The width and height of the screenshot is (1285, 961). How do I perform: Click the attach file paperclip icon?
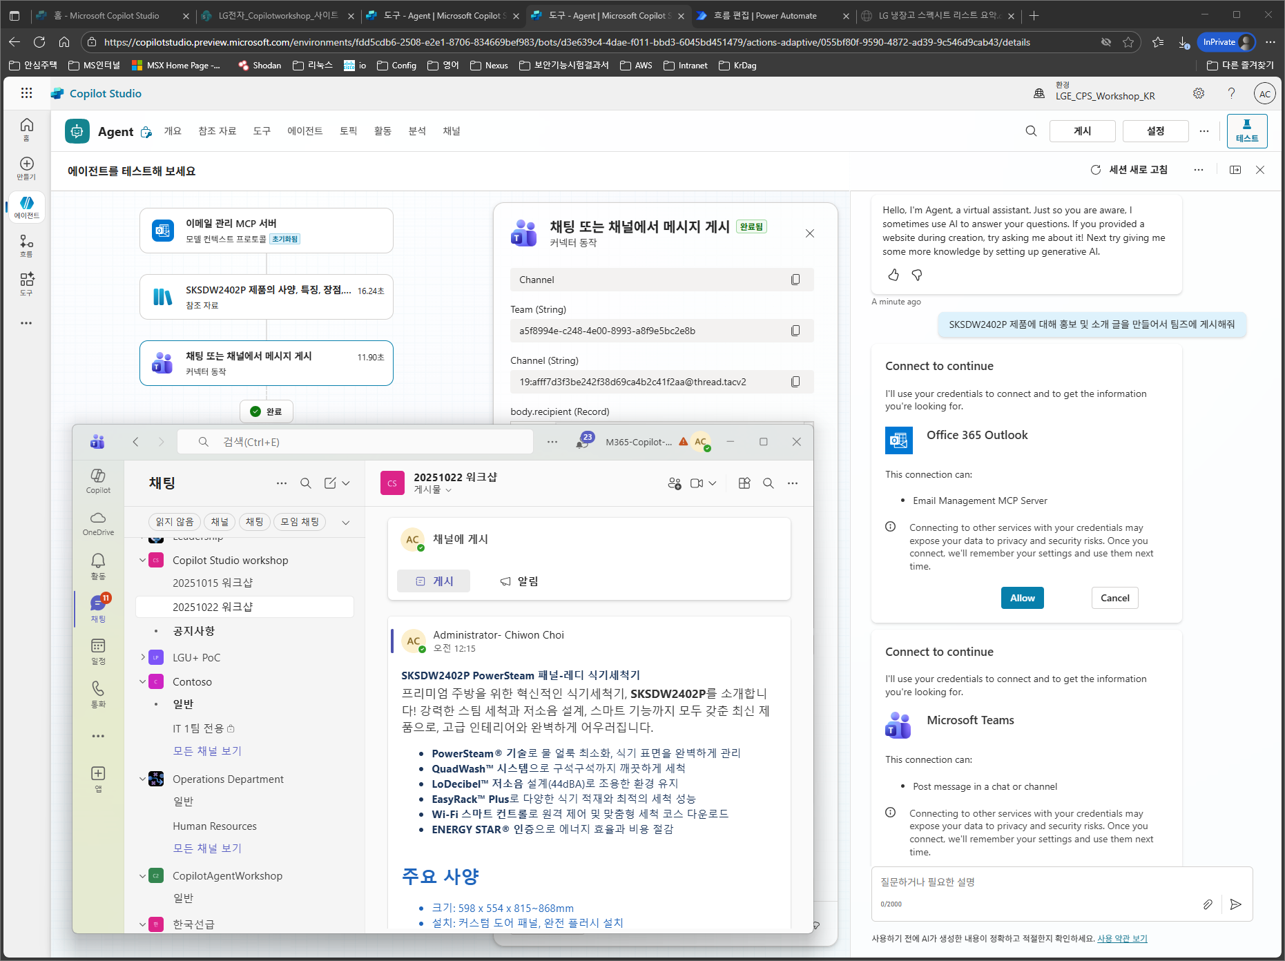[1208, 904]
